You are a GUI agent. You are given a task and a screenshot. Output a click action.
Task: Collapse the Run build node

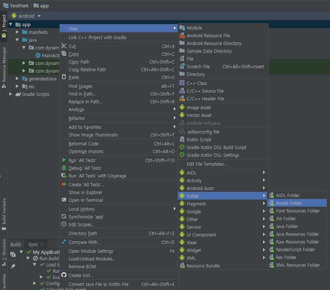point(28,258)
